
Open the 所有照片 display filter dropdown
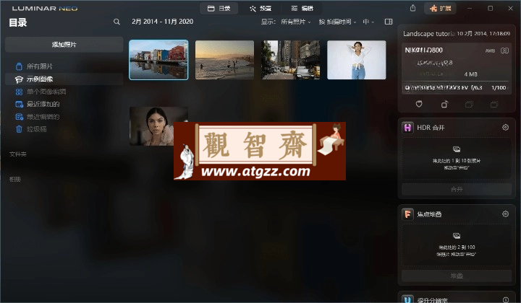296,22
